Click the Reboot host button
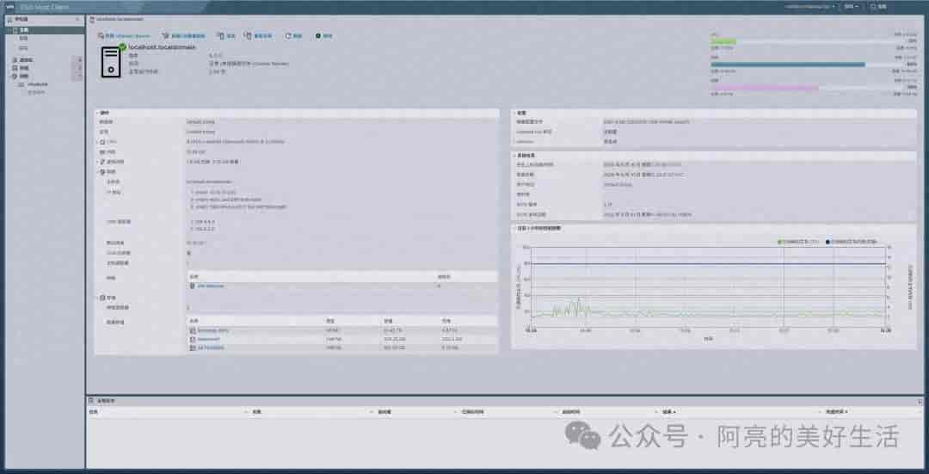The height and width of the screenshot is (474, 929). pos(260,36)
